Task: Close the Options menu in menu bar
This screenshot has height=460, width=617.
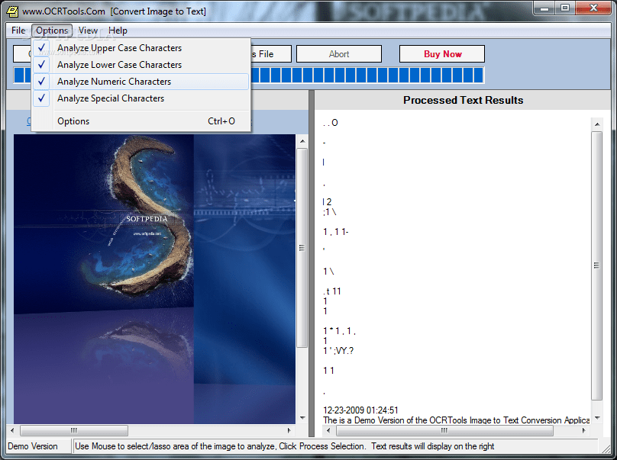Action: [x=52, y=31]
